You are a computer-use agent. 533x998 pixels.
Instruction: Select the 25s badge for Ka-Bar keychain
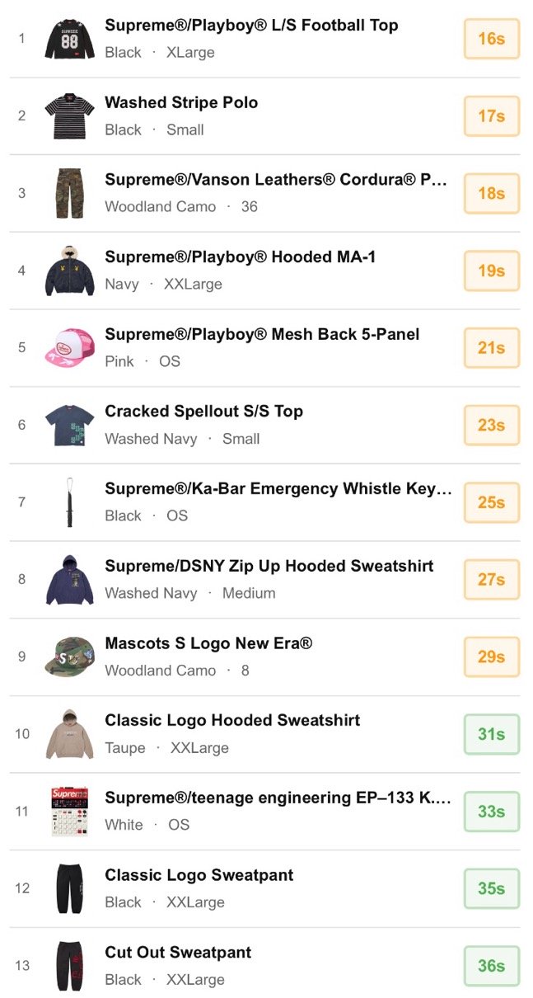[491, 502]
